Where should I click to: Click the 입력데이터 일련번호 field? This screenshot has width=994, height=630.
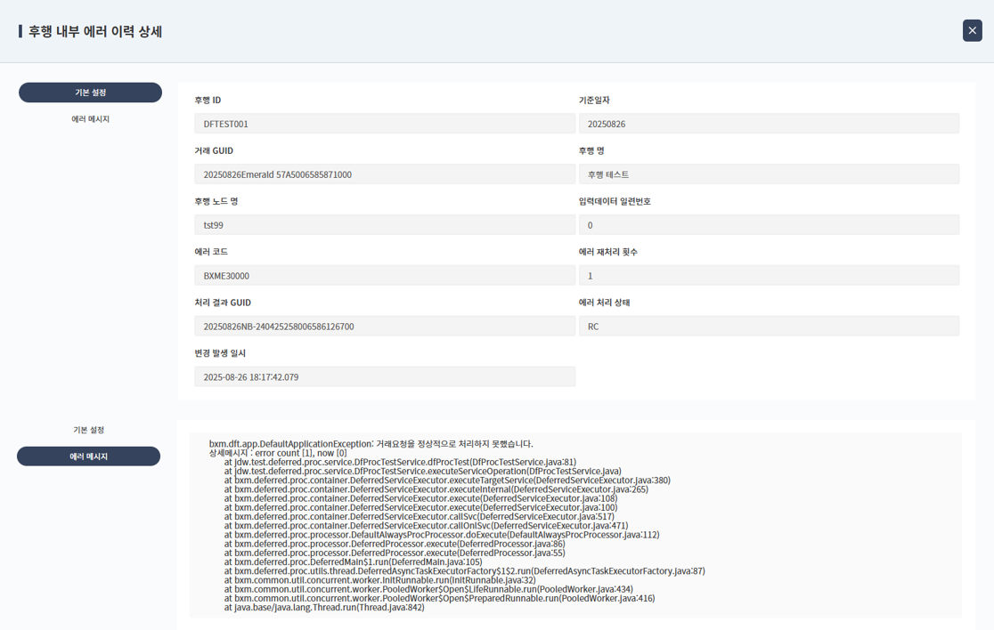(769, 225)
